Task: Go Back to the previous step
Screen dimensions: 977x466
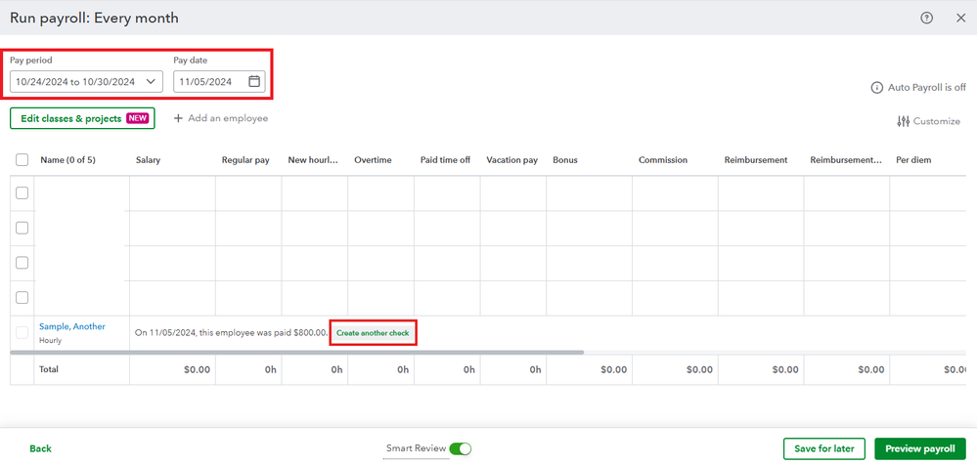Action: (40, 448)
